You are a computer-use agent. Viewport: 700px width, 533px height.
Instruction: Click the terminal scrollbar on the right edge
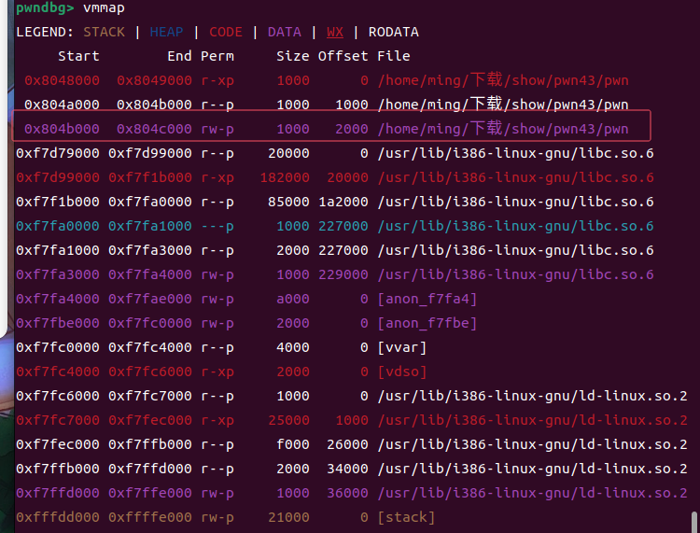click(694, 522)
